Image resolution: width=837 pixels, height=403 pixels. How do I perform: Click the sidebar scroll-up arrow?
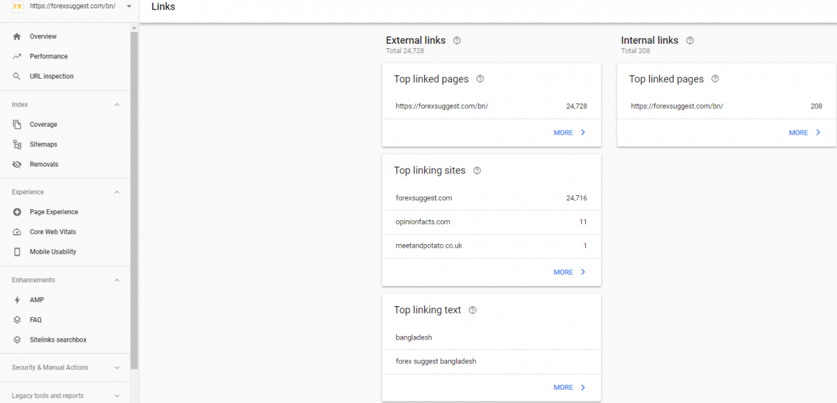tap(135, 28)
